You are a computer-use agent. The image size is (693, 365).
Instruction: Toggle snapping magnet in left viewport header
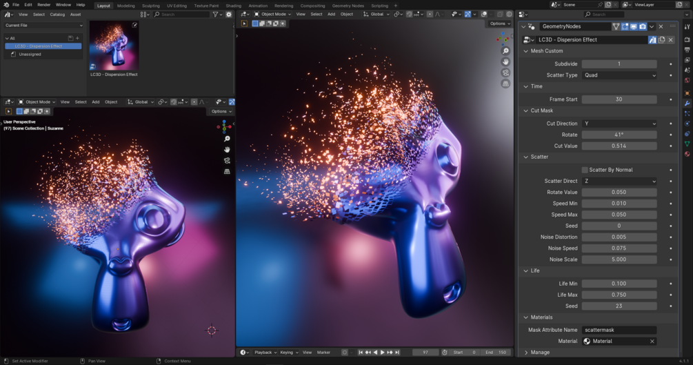pyautogui.click(x=174, y=101)
